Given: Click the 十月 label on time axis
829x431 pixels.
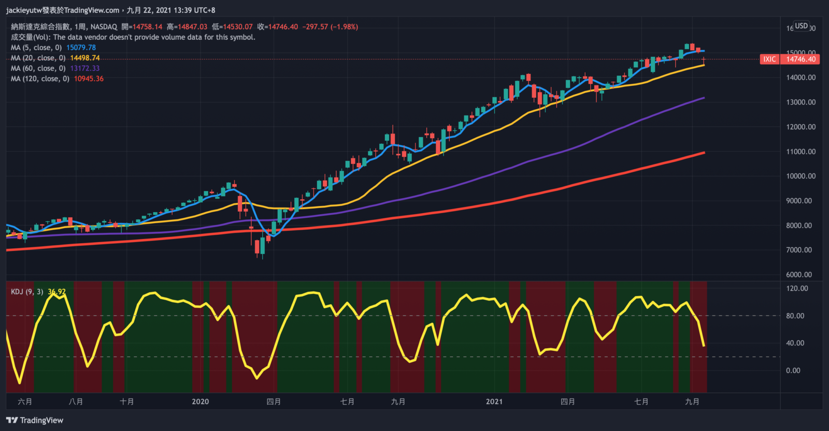Looking at the screenshot, I should tap(127, 402).
